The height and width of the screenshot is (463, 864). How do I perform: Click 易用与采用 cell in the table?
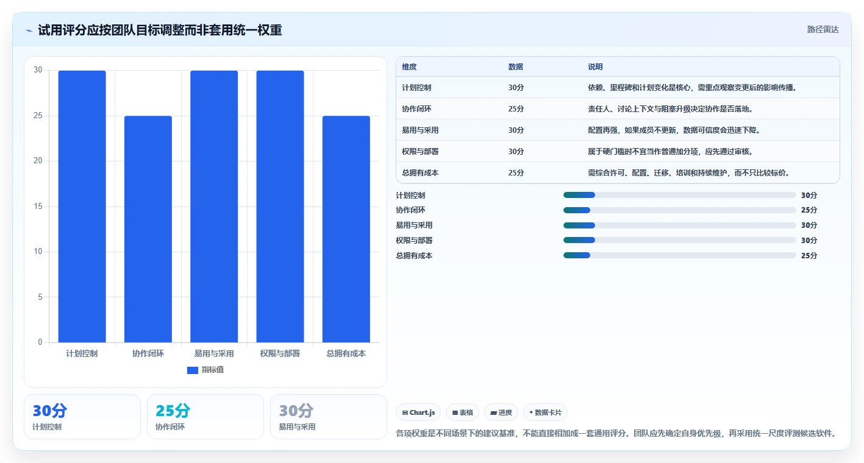(421, 130)
